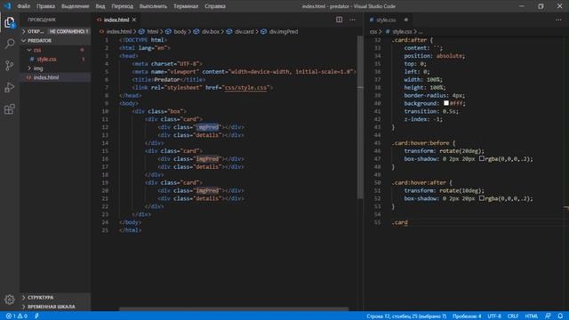
Task: Open the Выполнить menu
Action: 153,6
